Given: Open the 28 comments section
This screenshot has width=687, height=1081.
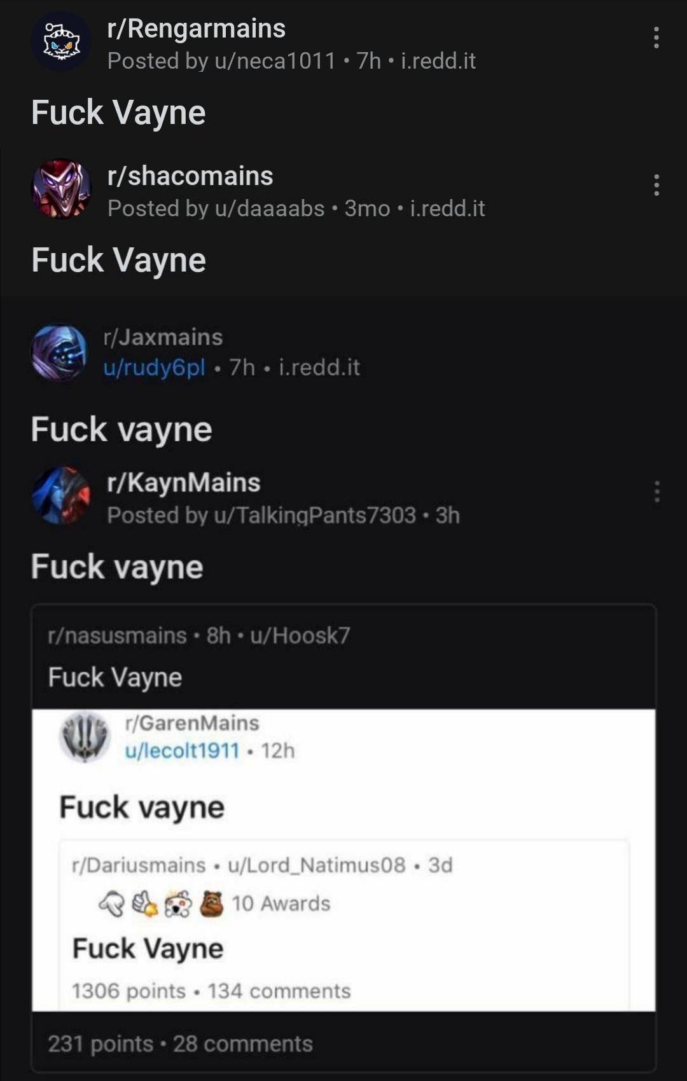Looking at the screenshot, I should pos(242,1043).
